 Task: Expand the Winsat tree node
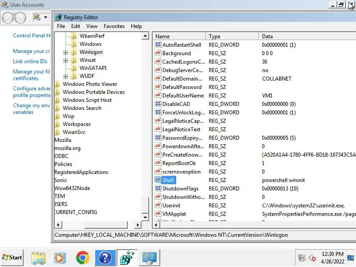point(65,61)
